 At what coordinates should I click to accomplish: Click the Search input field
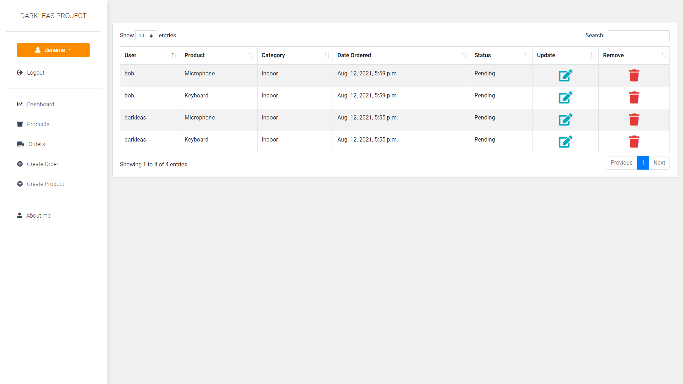[638, 36]
